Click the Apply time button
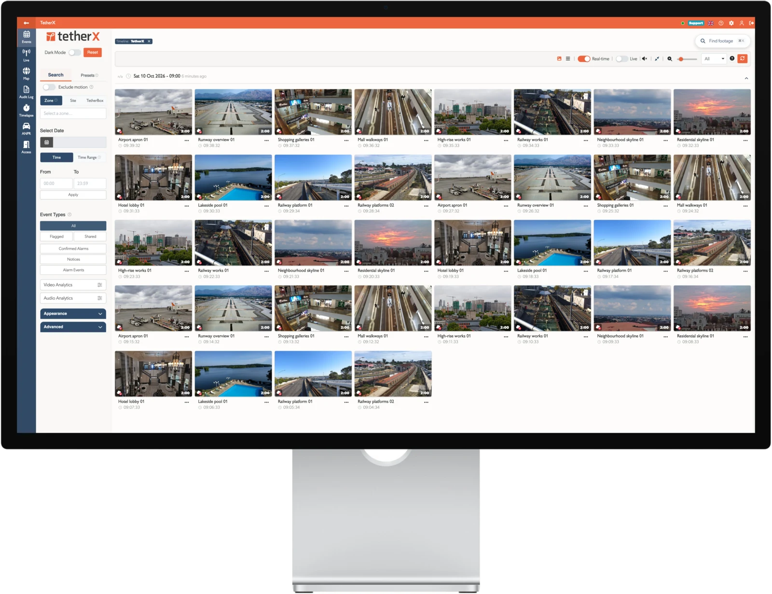Screen dimensions: 772x594 pos(73,195)
